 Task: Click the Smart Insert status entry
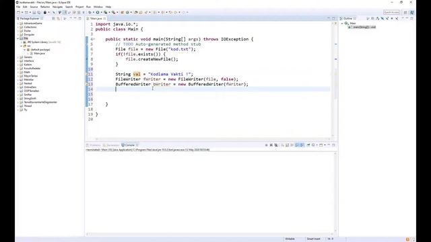(x=313, y=239)
